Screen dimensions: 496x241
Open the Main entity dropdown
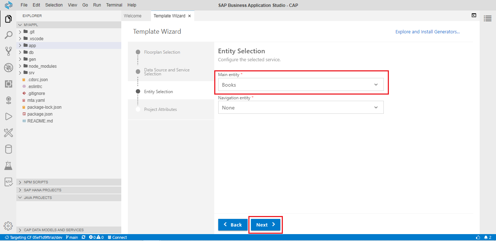point(301,85)
